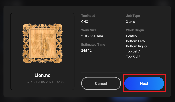Click the Work Origin label

pyautogui.click(x=135, y=30)
